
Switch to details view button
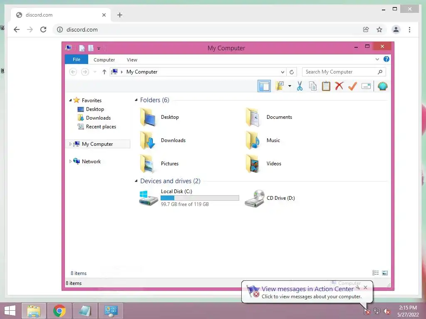(376, 273)
